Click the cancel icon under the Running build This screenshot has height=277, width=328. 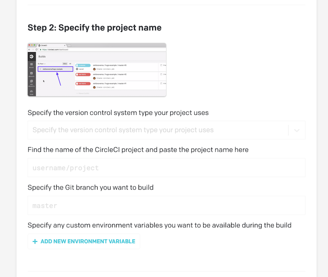pos(77,69)
